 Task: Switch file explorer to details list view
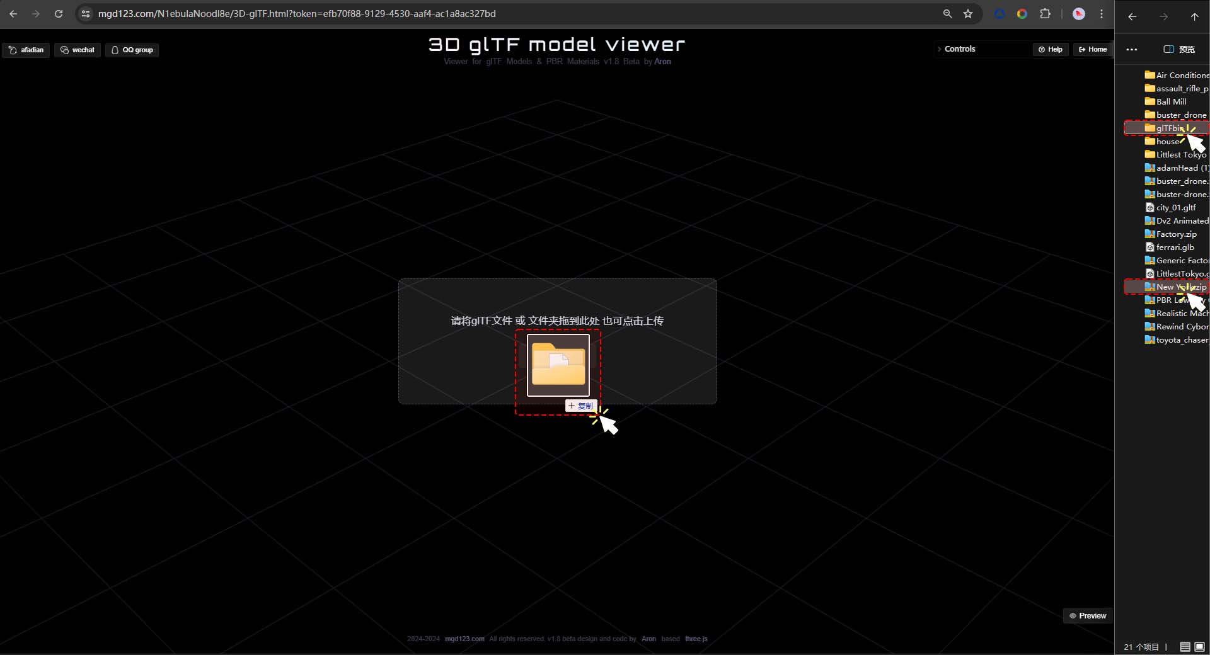pos(1185,647)
